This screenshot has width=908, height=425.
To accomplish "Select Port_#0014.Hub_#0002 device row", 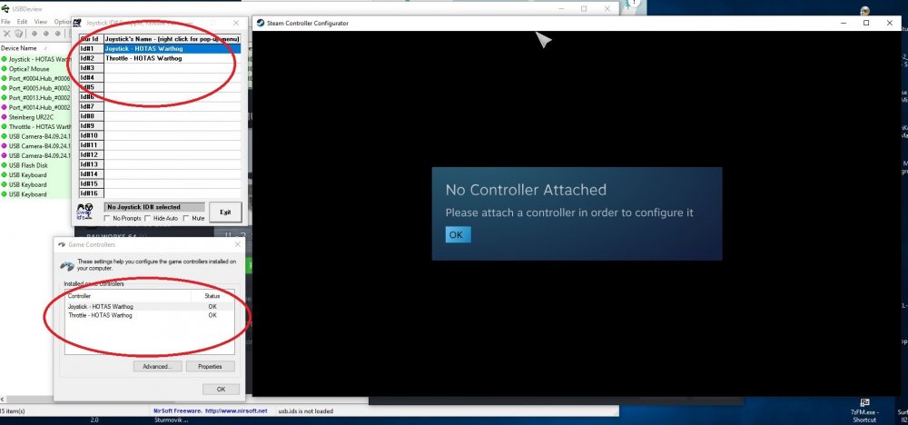I will pyautogui.click(x=36, y=107).
